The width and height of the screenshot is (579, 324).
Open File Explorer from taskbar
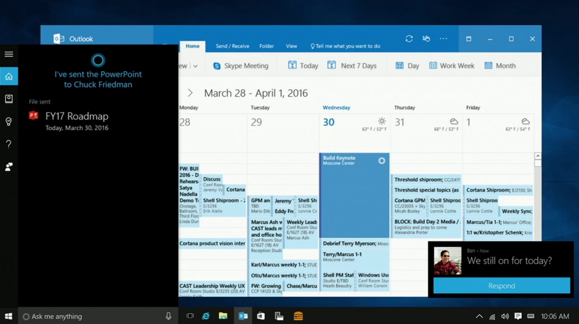tap(223, 316)
